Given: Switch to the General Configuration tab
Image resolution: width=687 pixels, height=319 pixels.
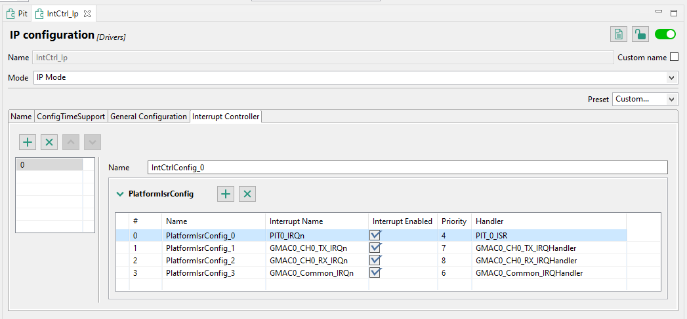Looking at the screenshot, I should pyautogui.click(x=148, y=117).
